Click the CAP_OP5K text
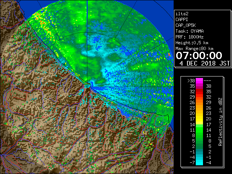The image size is (232, 174). click(186, 25)
